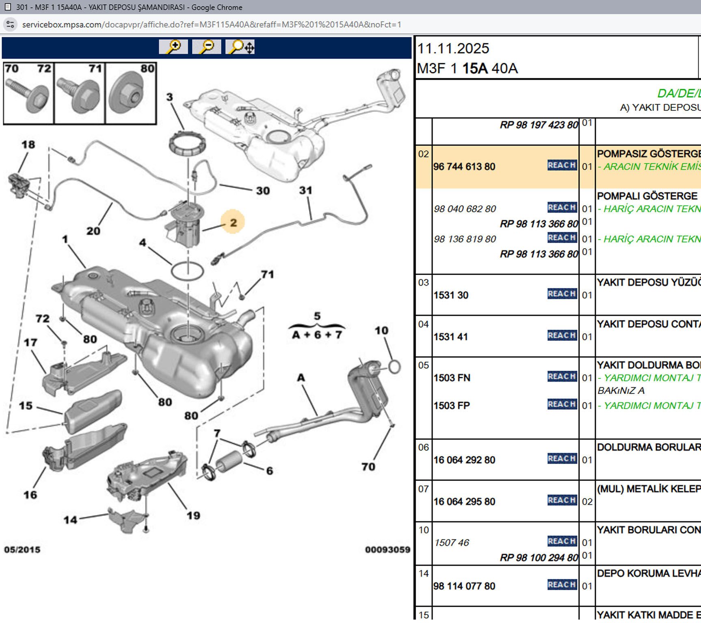Open site information icon in address bar
Screen dimensions: 701x623
[x=11, y=24]
